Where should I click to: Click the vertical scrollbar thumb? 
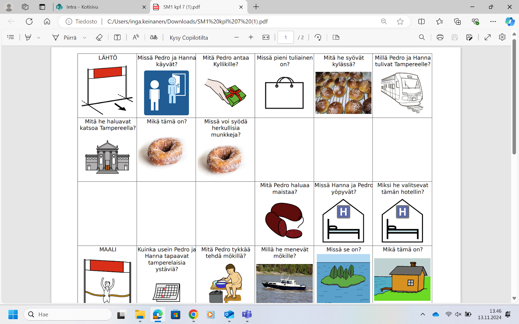(x=514, y=97)
